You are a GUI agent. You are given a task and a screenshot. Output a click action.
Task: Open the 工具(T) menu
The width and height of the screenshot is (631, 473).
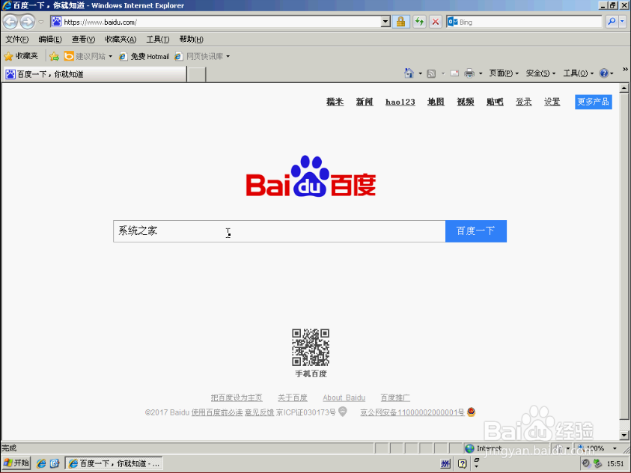tap(157, 40)
